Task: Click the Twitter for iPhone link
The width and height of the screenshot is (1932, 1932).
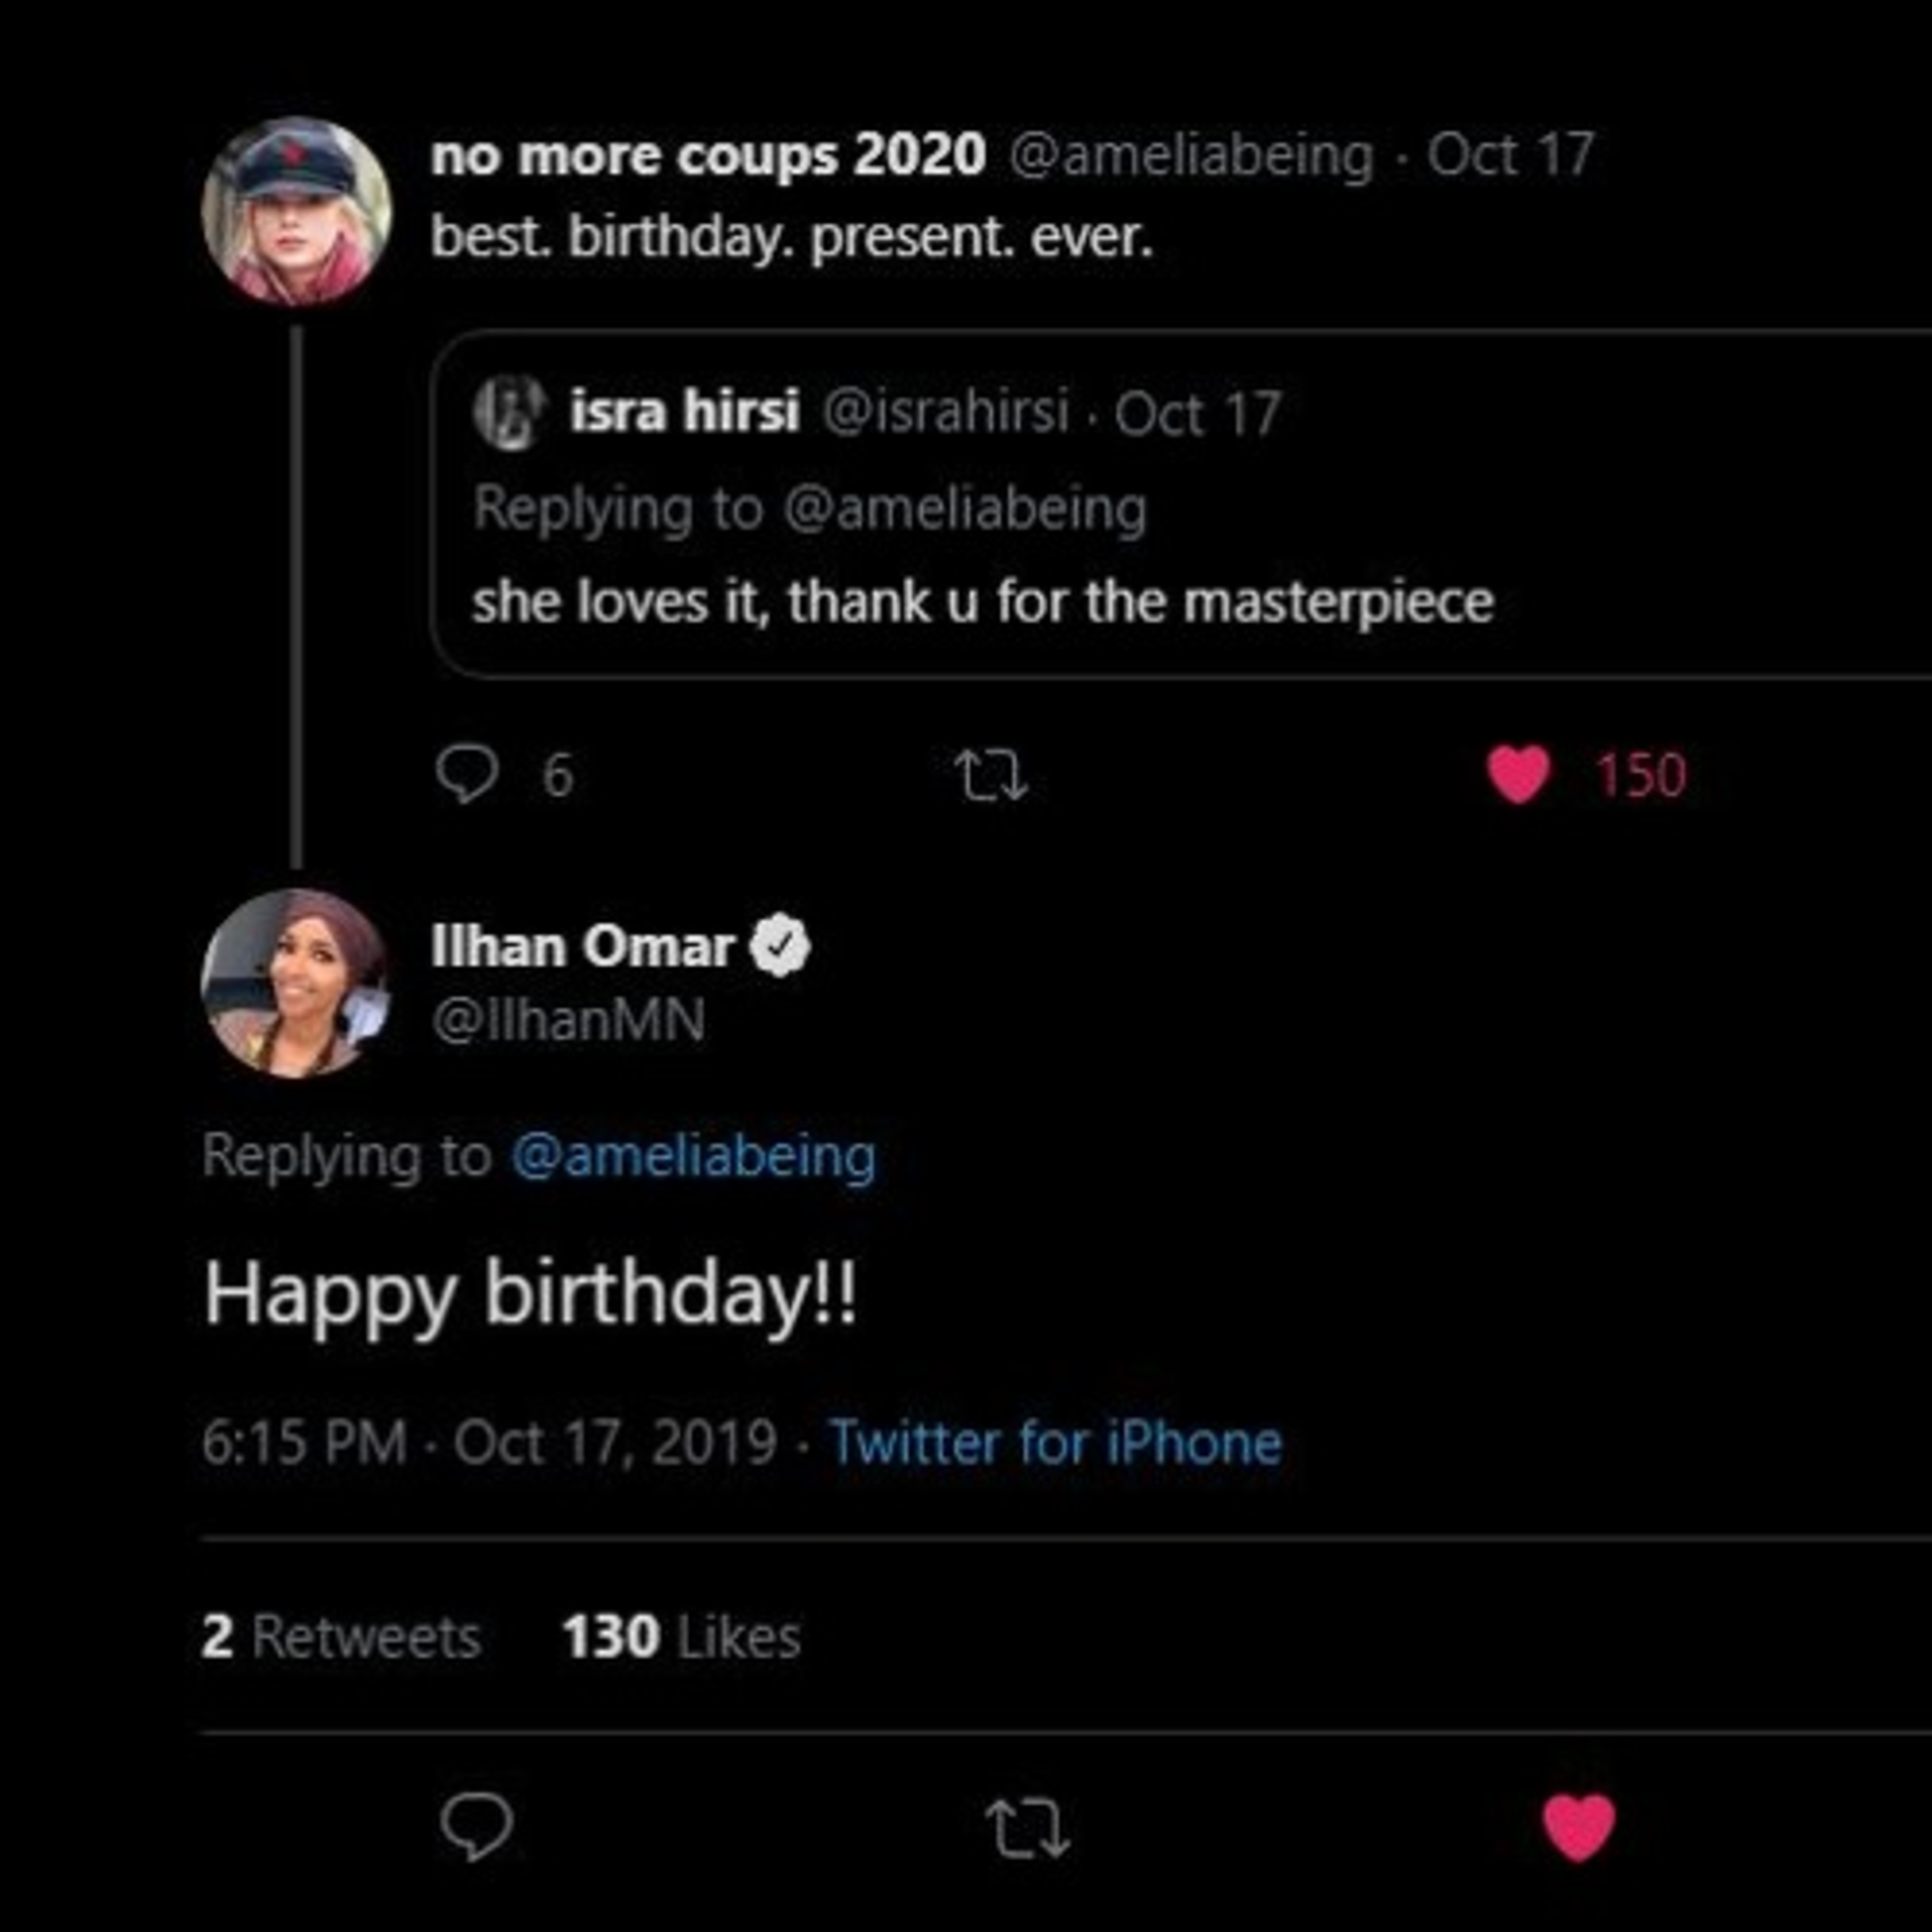Action: [x=1056, y=1443]
